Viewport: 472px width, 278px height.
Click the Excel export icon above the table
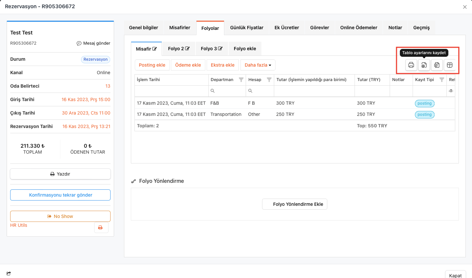[x=437, y=65]
